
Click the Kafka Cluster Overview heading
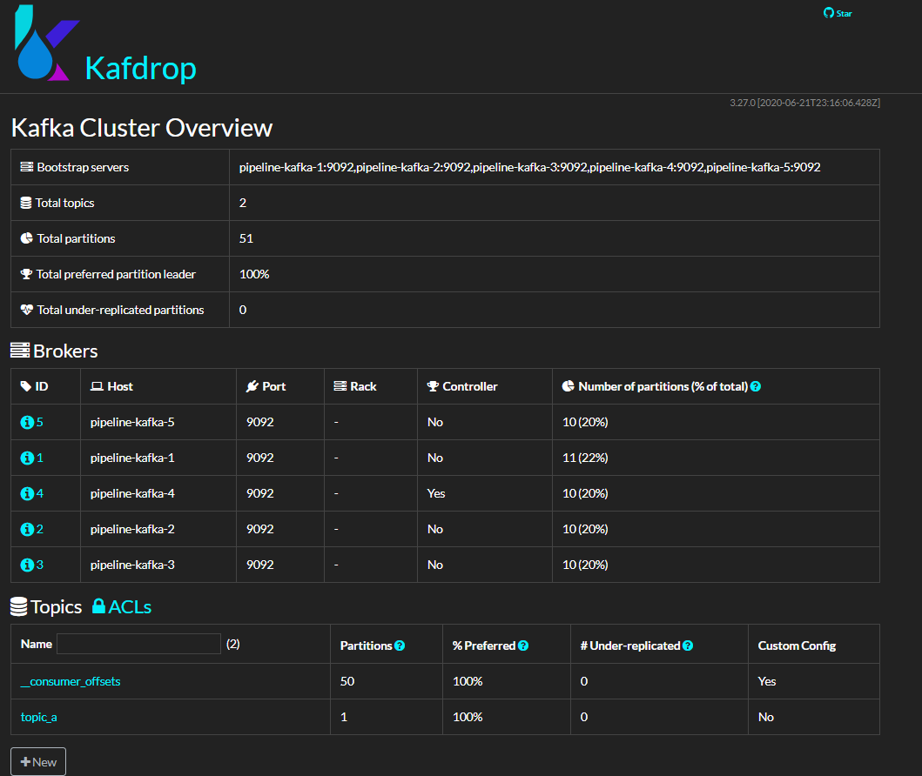click(x=142, y=128)
